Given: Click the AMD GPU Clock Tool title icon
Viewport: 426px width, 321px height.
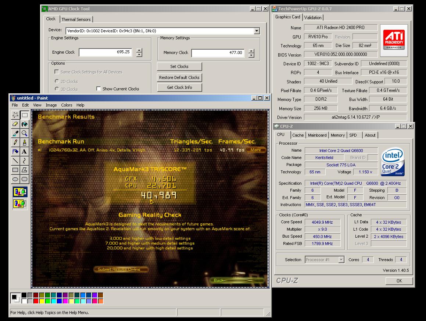Looking at the screenshot, I should 44,9.
